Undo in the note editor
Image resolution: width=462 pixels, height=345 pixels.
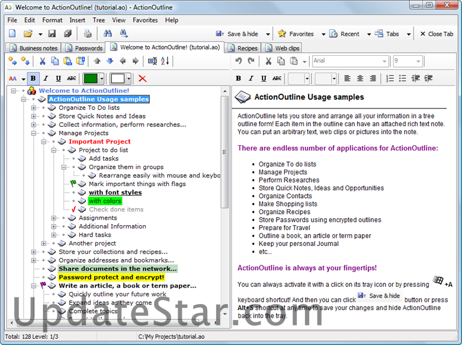click(238, 61)
